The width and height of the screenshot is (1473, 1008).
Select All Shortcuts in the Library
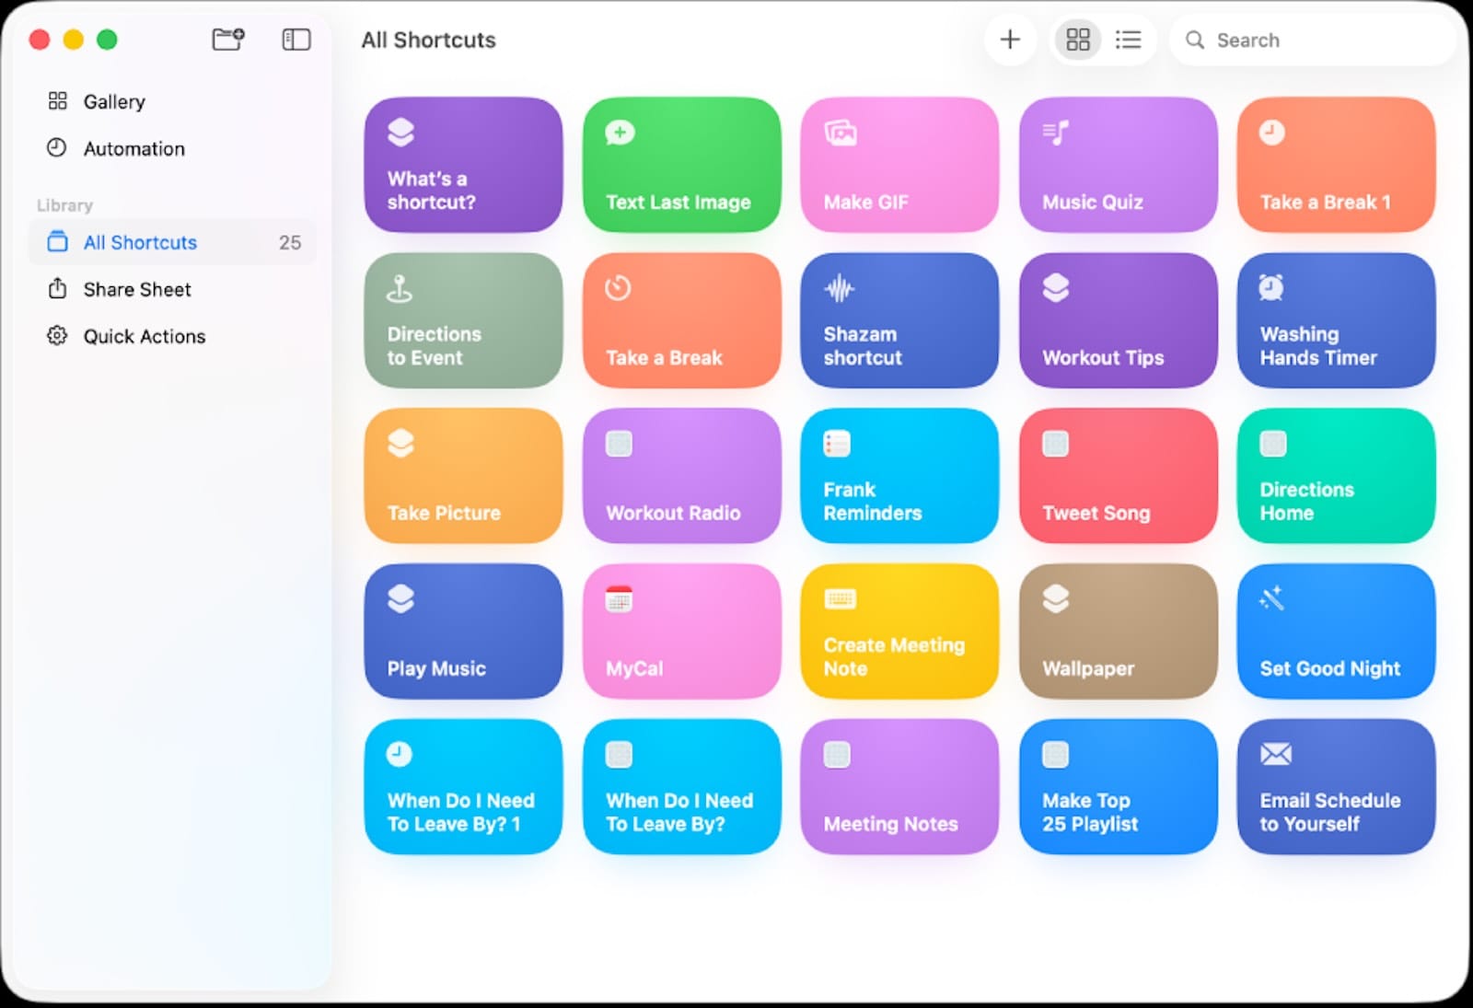point(139,242)
